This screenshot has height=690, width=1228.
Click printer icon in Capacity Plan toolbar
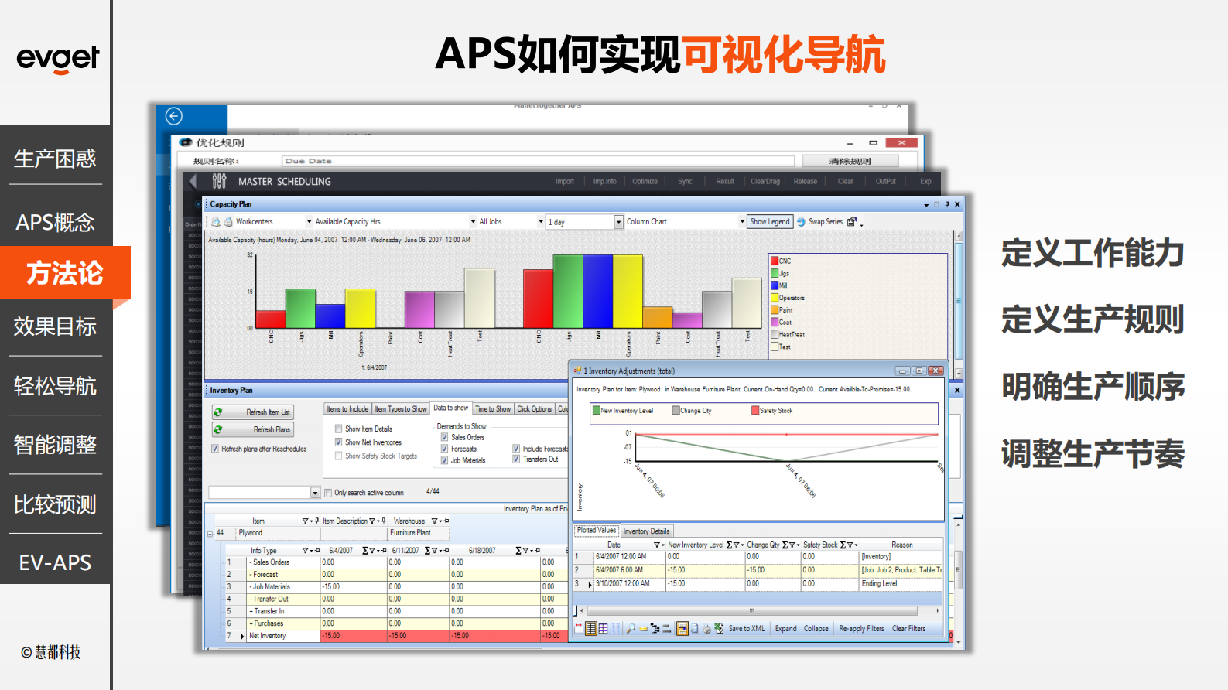click(x=228, y=222)
